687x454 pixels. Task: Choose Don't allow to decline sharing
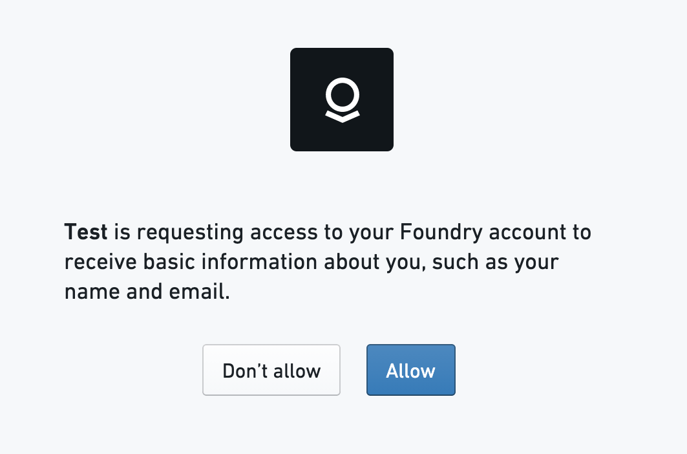click(271, 370)
